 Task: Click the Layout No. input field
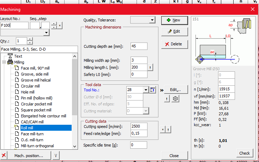[x=14, y=26]
